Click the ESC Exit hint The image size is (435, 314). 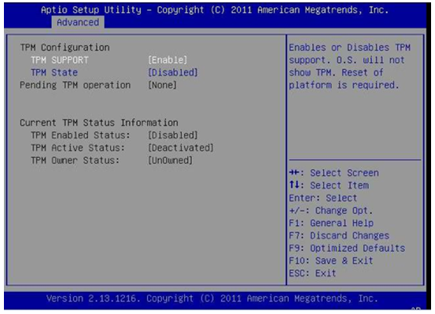pos(312,273)
